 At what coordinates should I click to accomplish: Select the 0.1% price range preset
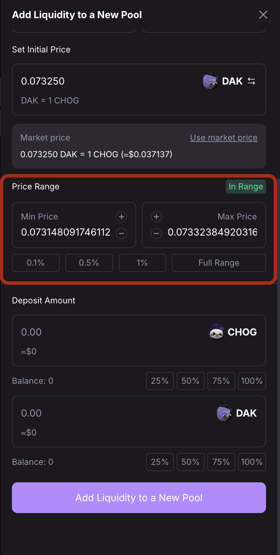point(36,263)
